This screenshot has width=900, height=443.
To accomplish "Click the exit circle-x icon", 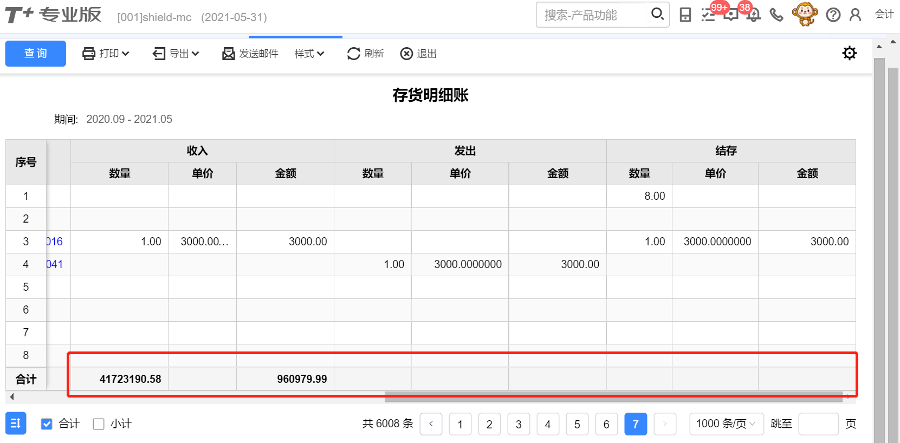I will (406, 54).
